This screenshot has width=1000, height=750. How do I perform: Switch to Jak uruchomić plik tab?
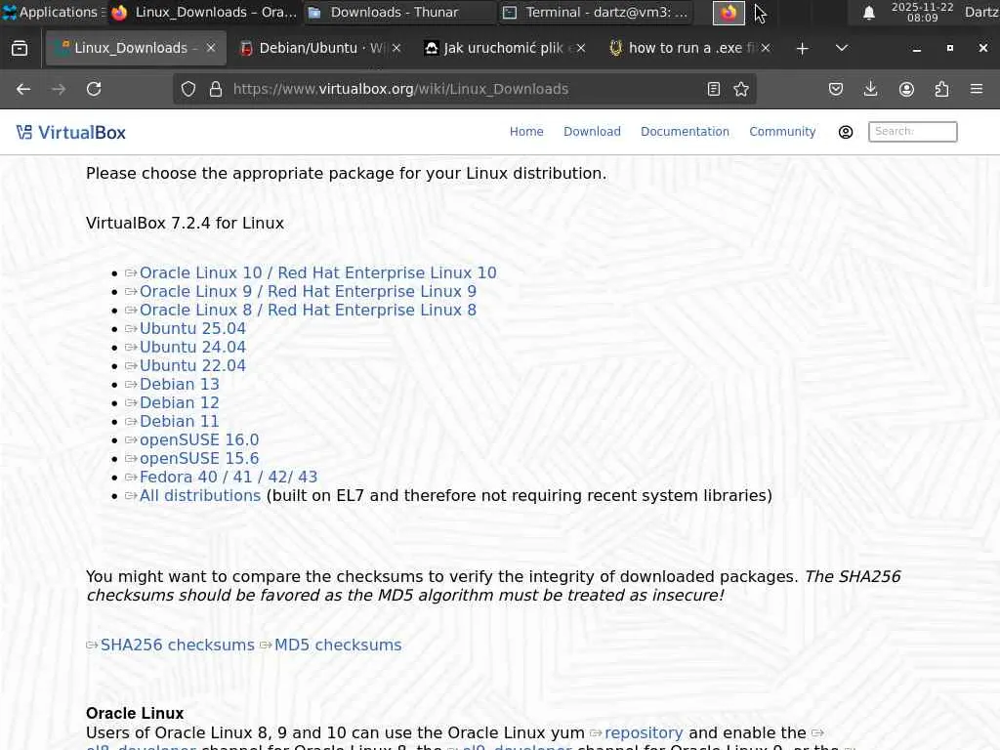coord(504,48)
